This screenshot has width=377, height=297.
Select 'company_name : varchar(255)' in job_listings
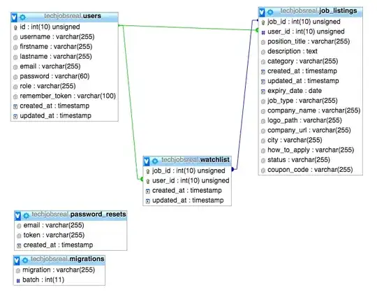pos(311,110)
